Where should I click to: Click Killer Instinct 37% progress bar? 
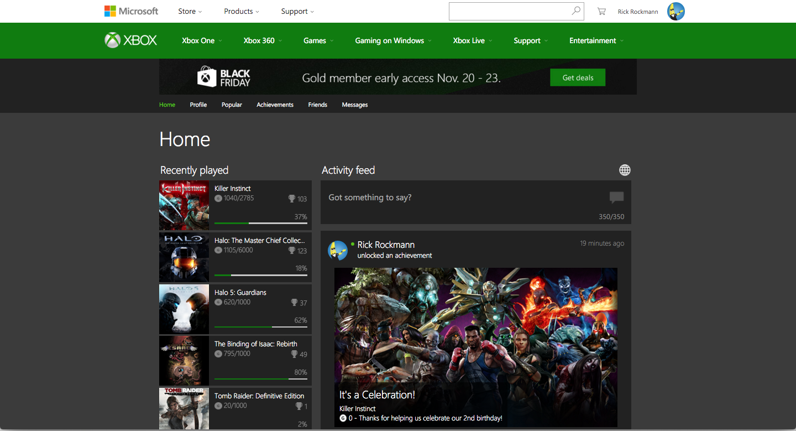(x=260, y=223)
